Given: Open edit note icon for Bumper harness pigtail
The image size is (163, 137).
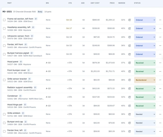Looking at the screenshot, I should [130, 54].
